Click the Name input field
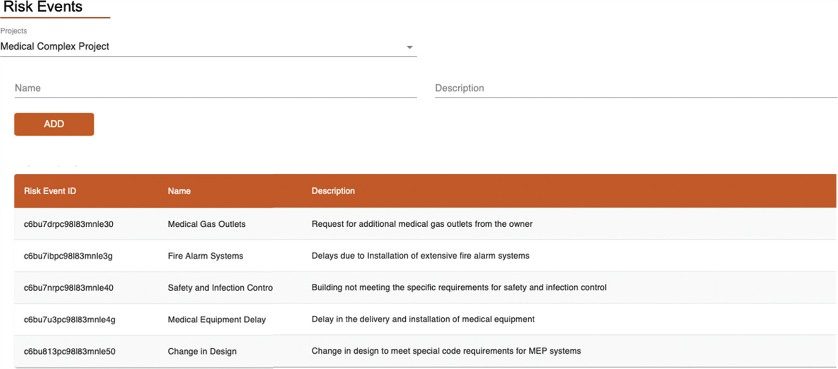Viewport: 838px width, 369px height. point(215,88)
